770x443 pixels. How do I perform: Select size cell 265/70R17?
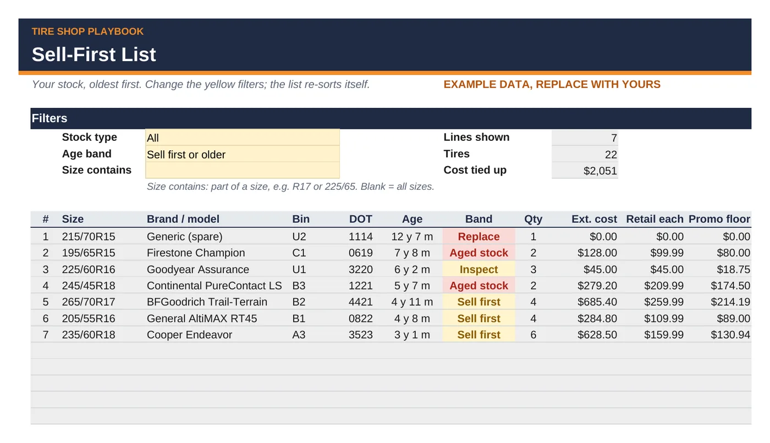pyautogui.click(x=89, y=302)
